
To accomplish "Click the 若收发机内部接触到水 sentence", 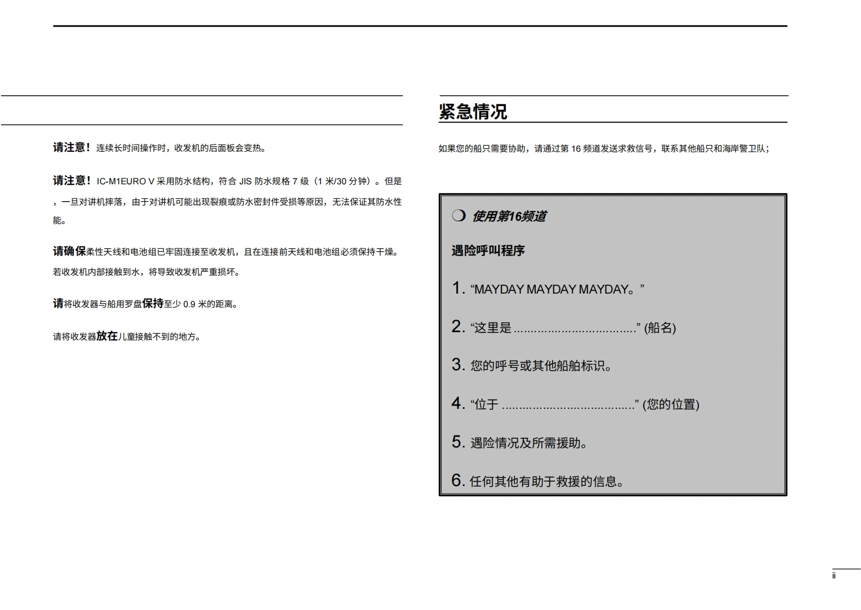I will pos(146,272).
